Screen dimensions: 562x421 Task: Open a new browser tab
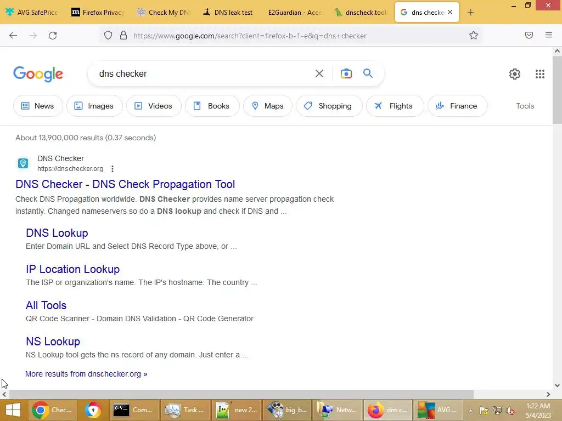pyautogui.click(x=470, y=13)
